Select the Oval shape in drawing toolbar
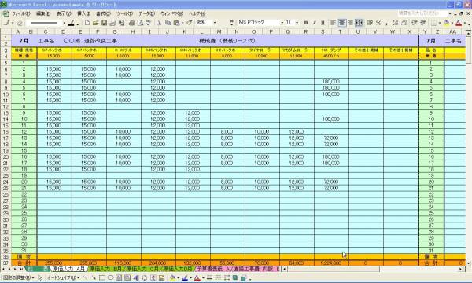Screen dimensions: 472x283 pyautogui.click(x=110, y=277)
